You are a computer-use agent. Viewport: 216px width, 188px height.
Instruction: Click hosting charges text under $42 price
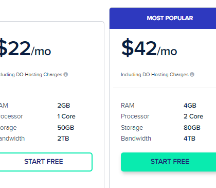pyautogui.click(x=154, y=75)
